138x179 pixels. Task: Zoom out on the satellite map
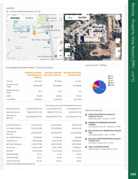[x=119, y=56]
